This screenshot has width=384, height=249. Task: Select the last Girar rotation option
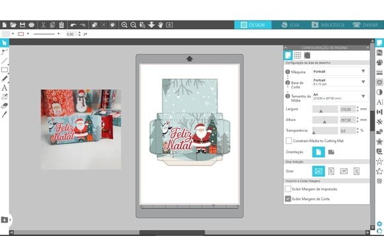[x=357, y=171]
